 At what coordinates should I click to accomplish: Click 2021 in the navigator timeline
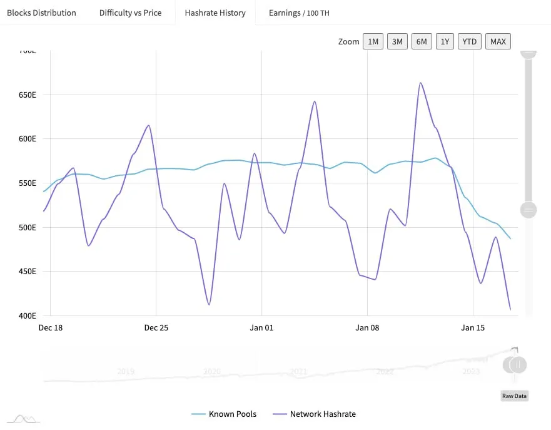[298, 371]
